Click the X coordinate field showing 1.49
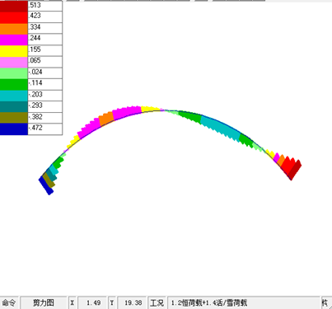The width and height of the screenshot is (332, 309). point(92,302)
